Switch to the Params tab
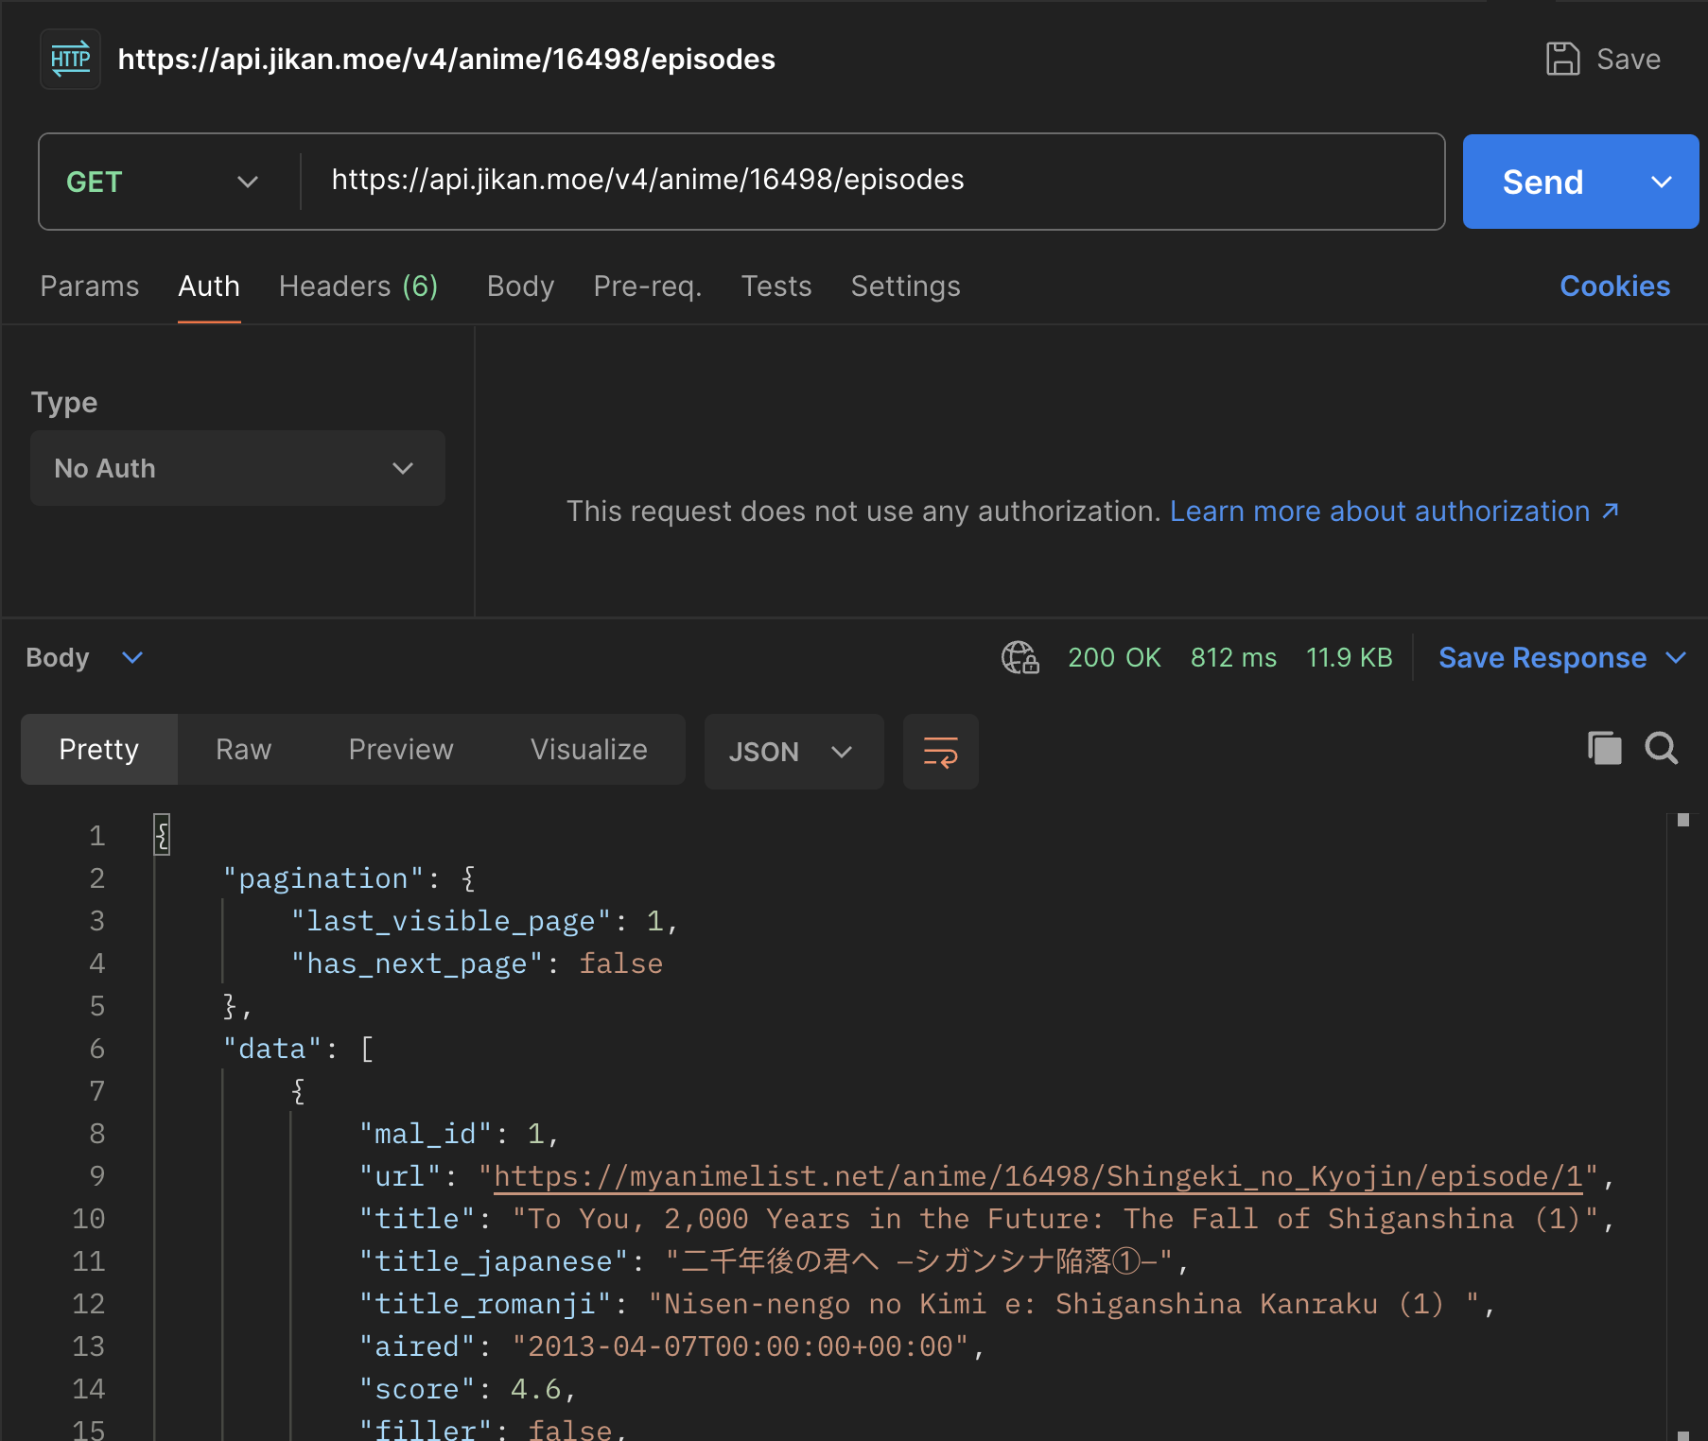Viewport: 1708px width, 1441px height. [x=90, y=286]
